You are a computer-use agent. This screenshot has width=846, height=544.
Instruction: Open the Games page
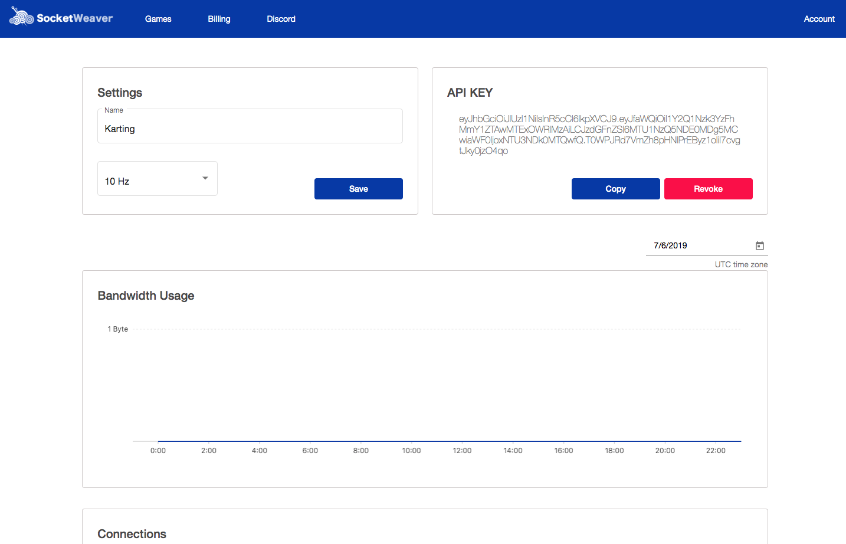[x=158, y=18]
